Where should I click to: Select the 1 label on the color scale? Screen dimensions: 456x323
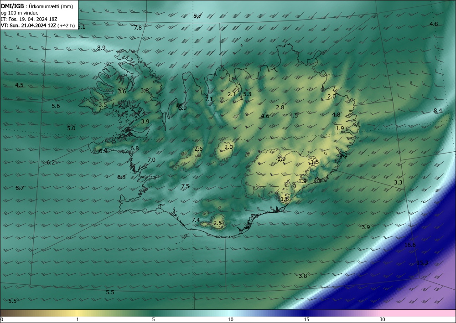click(x=78, y=320)
